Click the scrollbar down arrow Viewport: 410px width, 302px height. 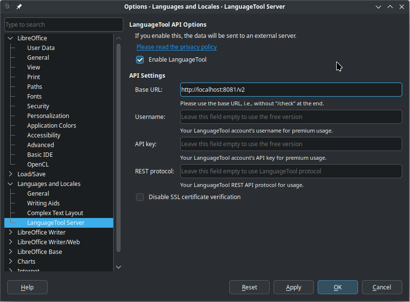(118, 267)
